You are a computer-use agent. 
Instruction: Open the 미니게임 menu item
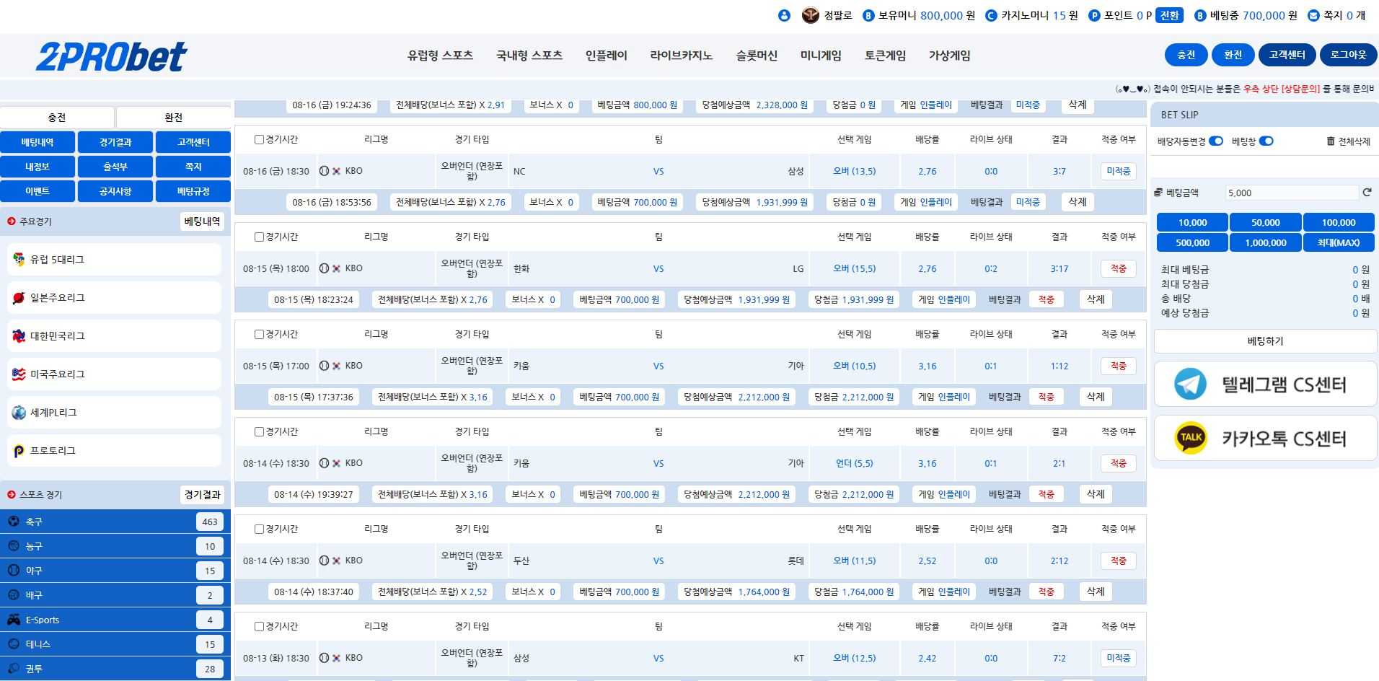point(821,56)
